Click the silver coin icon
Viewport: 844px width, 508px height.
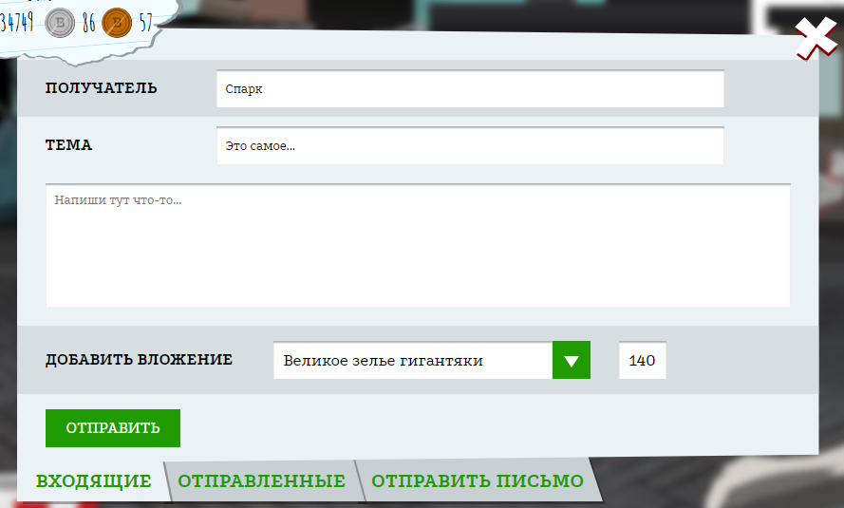[60, 23]
